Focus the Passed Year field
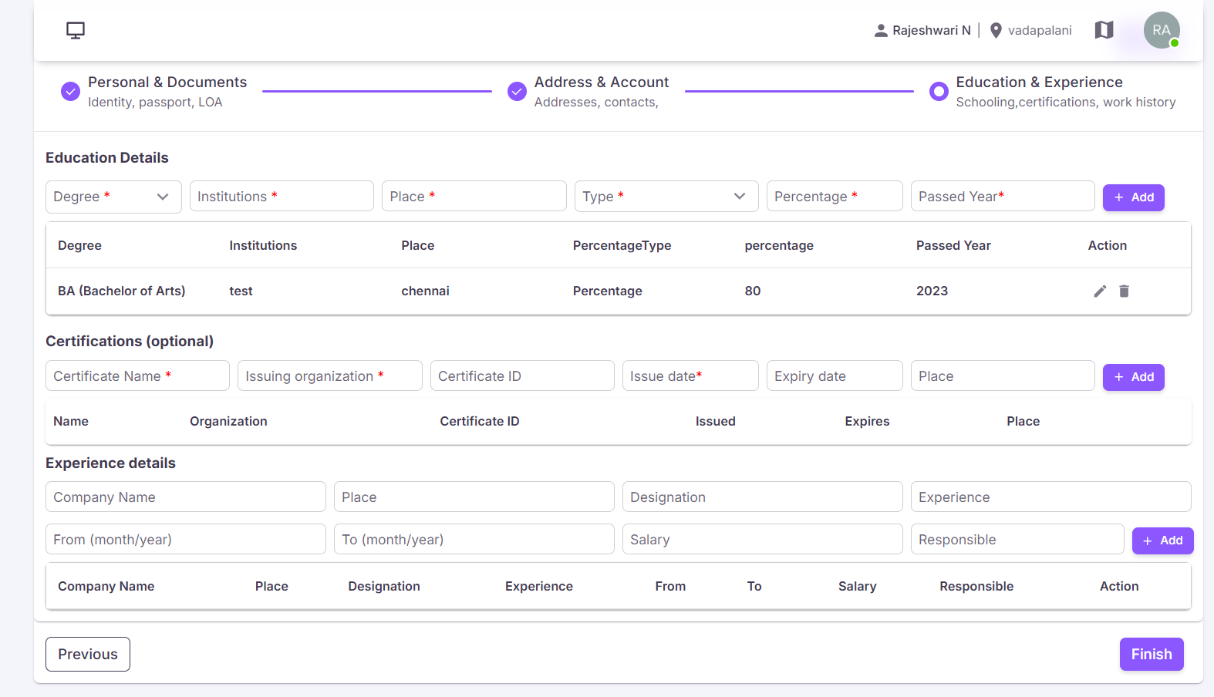 [x=1003, y=196]
